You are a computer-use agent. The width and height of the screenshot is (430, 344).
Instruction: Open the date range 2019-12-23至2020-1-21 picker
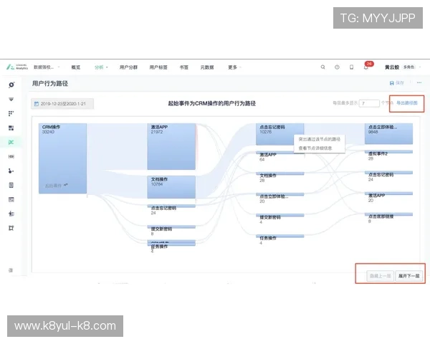tap(62, 104)
